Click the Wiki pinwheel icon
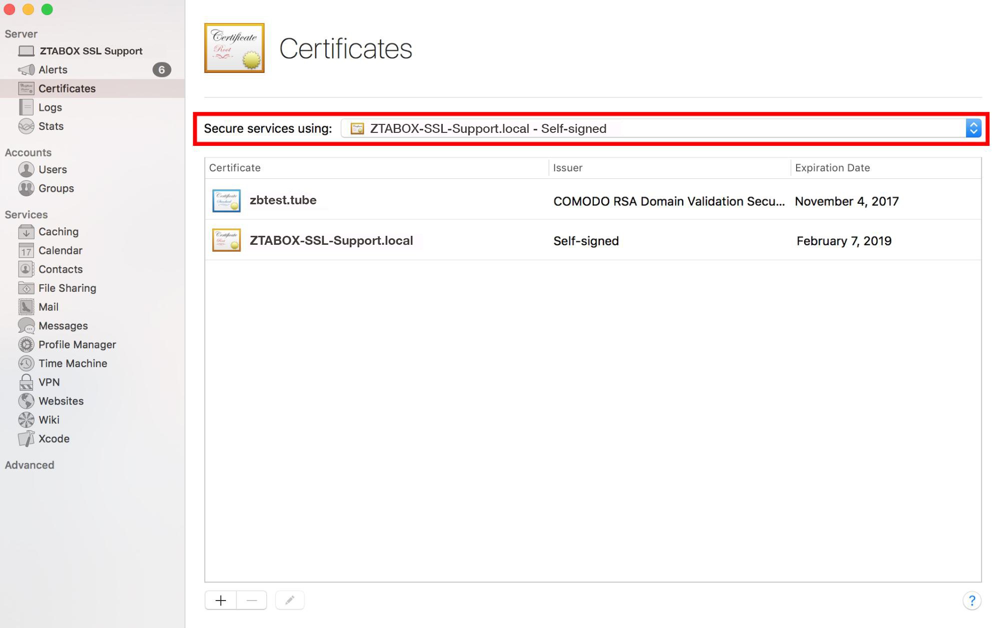 (x=26, y=420)
